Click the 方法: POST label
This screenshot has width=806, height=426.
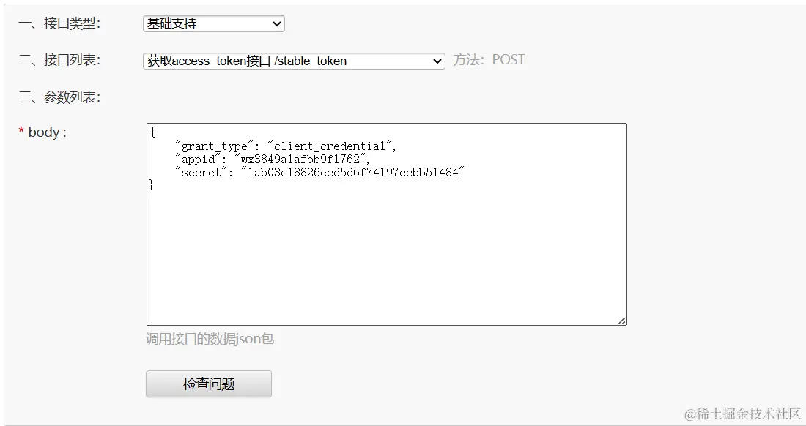click(489, 60)
